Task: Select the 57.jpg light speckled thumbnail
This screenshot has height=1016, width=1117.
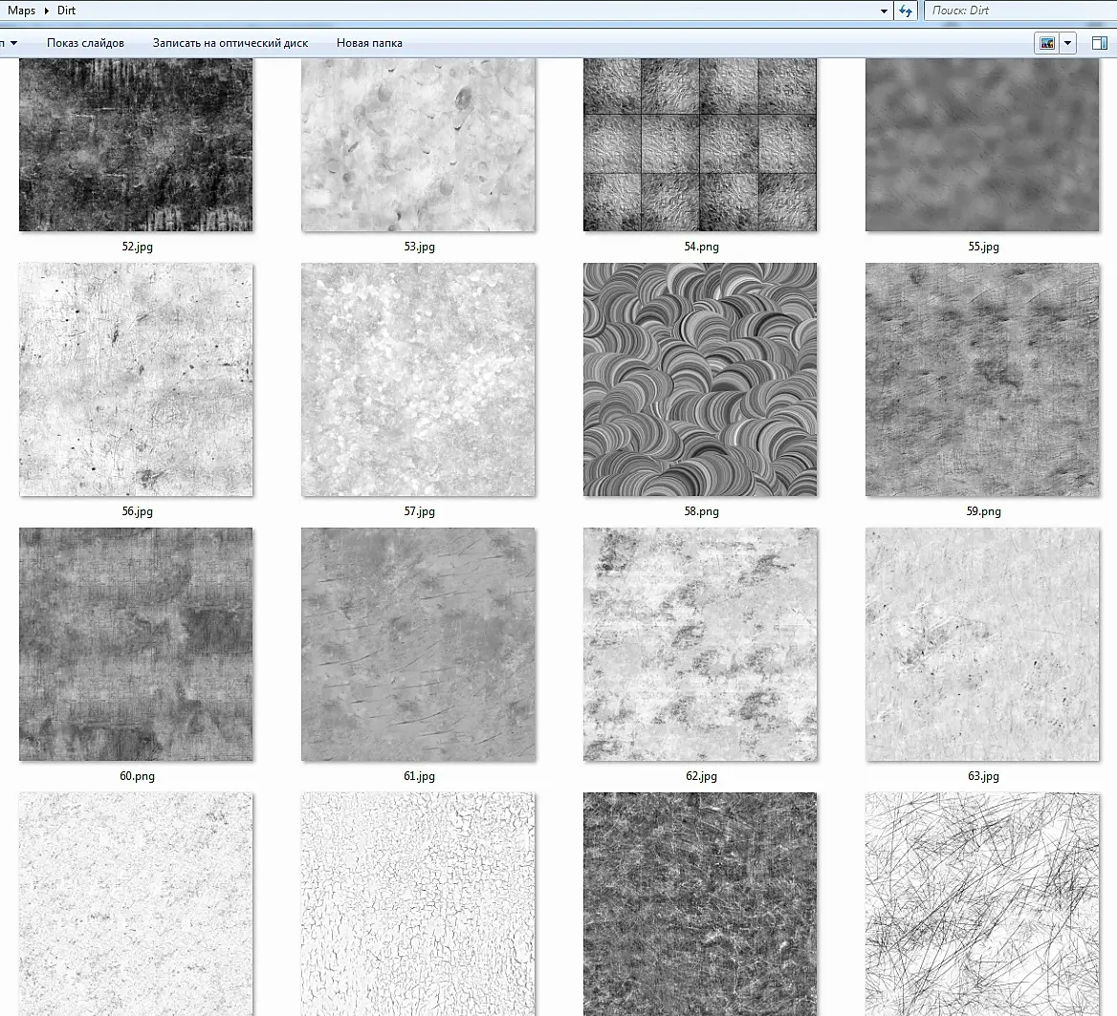Action: pos(418,379)
